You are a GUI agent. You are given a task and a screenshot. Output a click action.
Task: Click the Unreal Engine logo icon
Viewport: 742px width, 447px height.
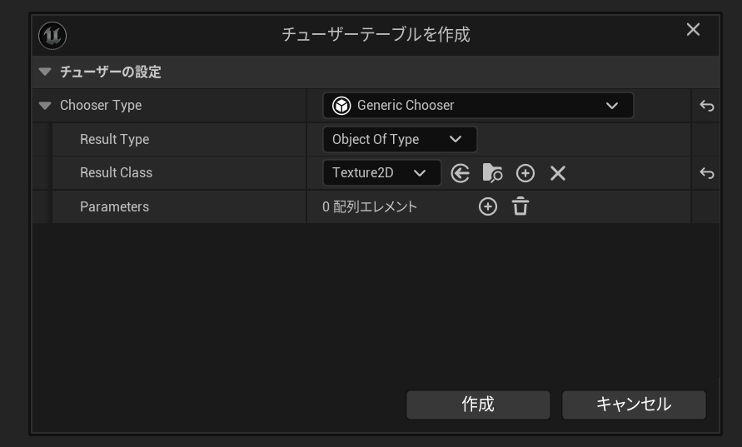click(52, 35)
